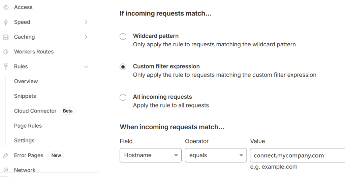Open the Hostname field dropdown
Image resolution: width=345 pixels, height=178 pixels.
tap(150, 155)
